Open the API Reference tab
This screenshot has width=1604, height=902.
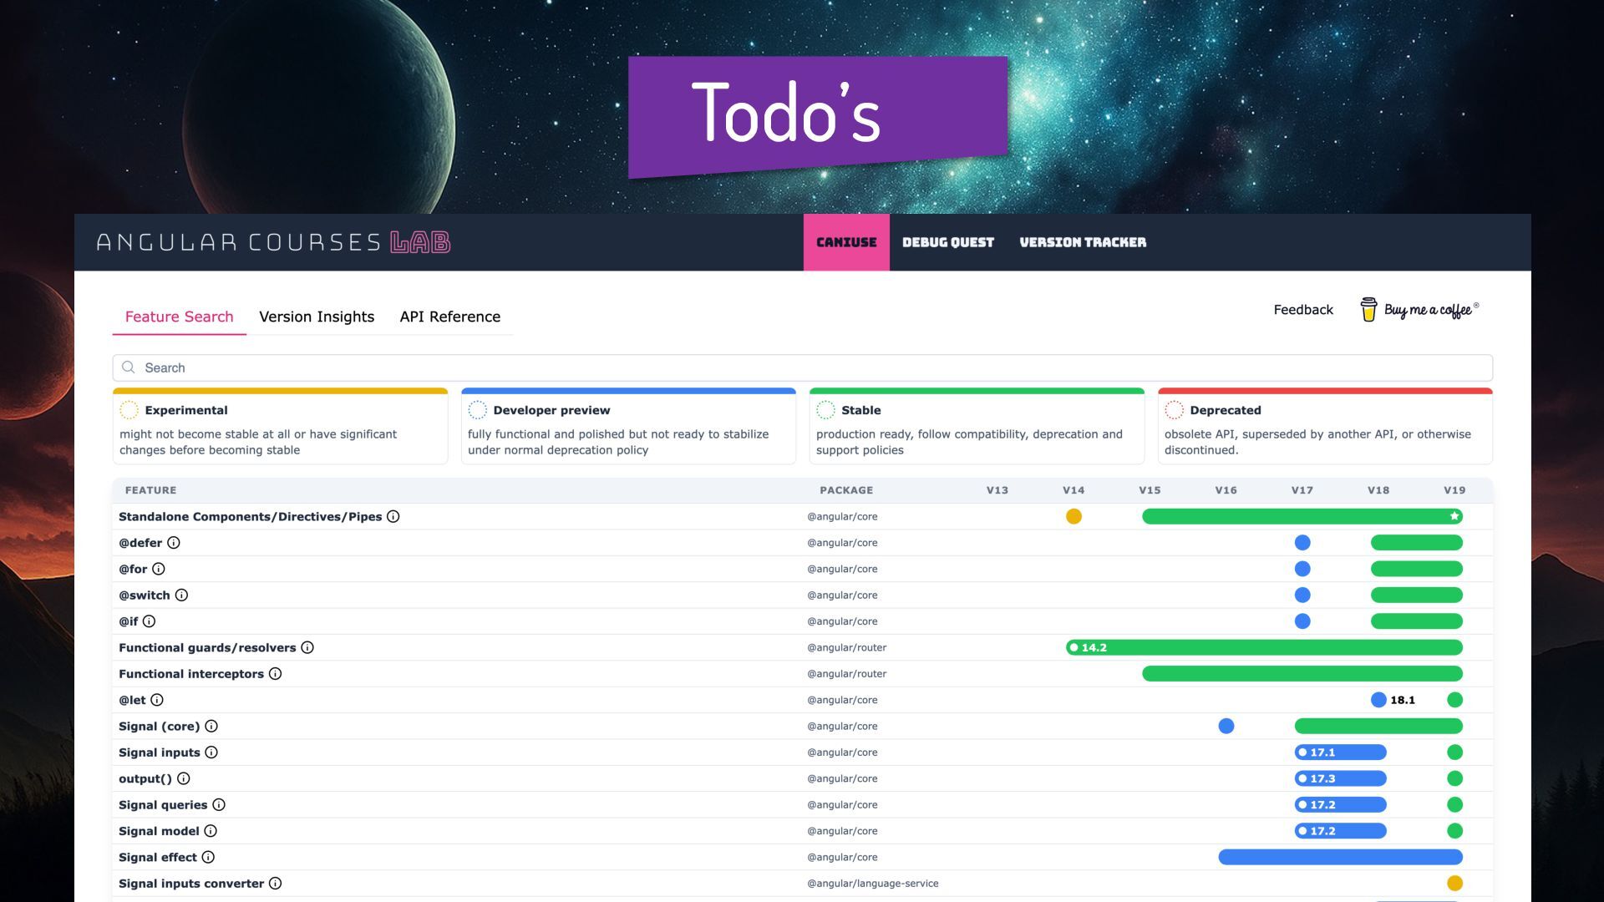[449, 317]
